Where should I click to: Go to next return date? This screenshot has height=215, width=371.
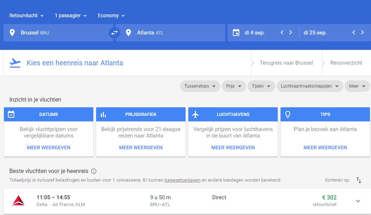pos(362,32)
